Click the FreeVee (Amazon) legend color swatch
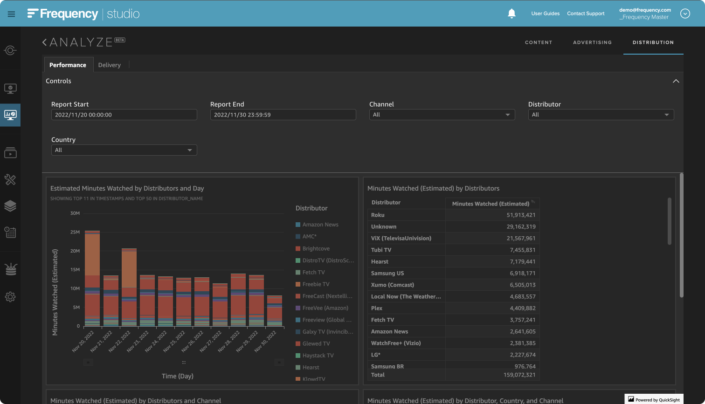 tap(298, 308)
